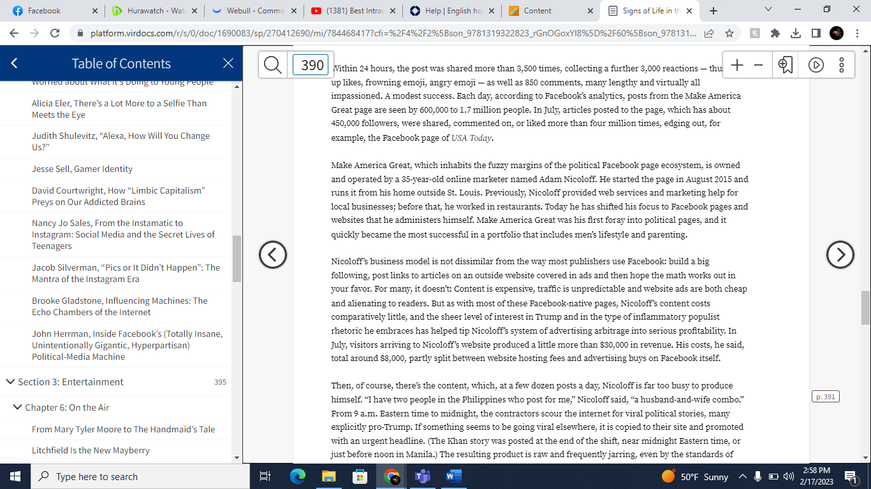Close the Facebook browser tab
Image resolution: width=871 pixels, height=489 pixels.
point(95,11)
